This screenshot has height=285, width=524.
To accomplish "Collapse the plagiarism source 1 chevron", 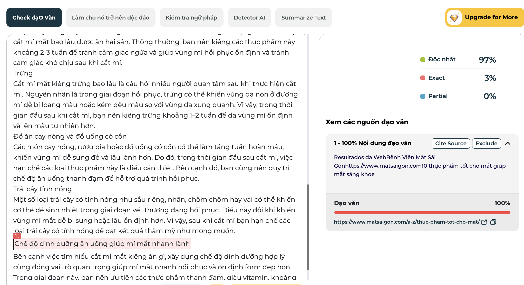I will (508, 144).
